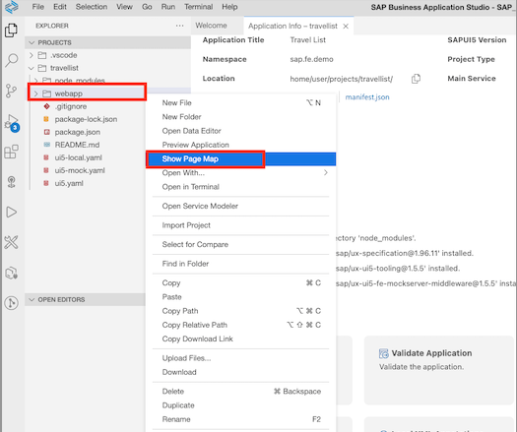Select Import Project menu entry

click(x=240, y=225)
